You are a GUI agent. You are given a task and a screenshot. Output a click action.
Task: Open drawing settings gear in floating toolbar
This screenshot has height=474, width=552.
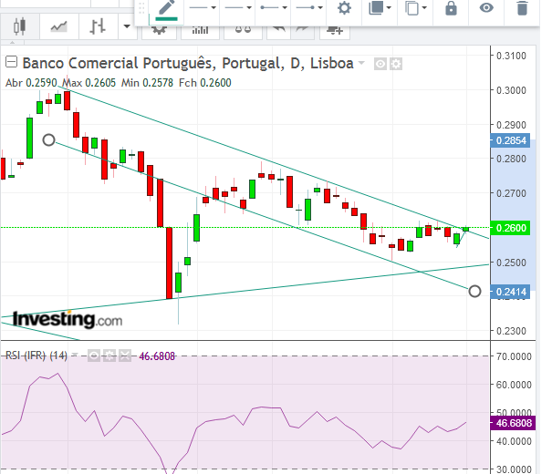(x=344, y=7)
